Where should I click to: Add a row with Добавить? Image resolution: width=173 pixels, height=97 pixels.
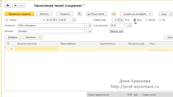(13, 37)
